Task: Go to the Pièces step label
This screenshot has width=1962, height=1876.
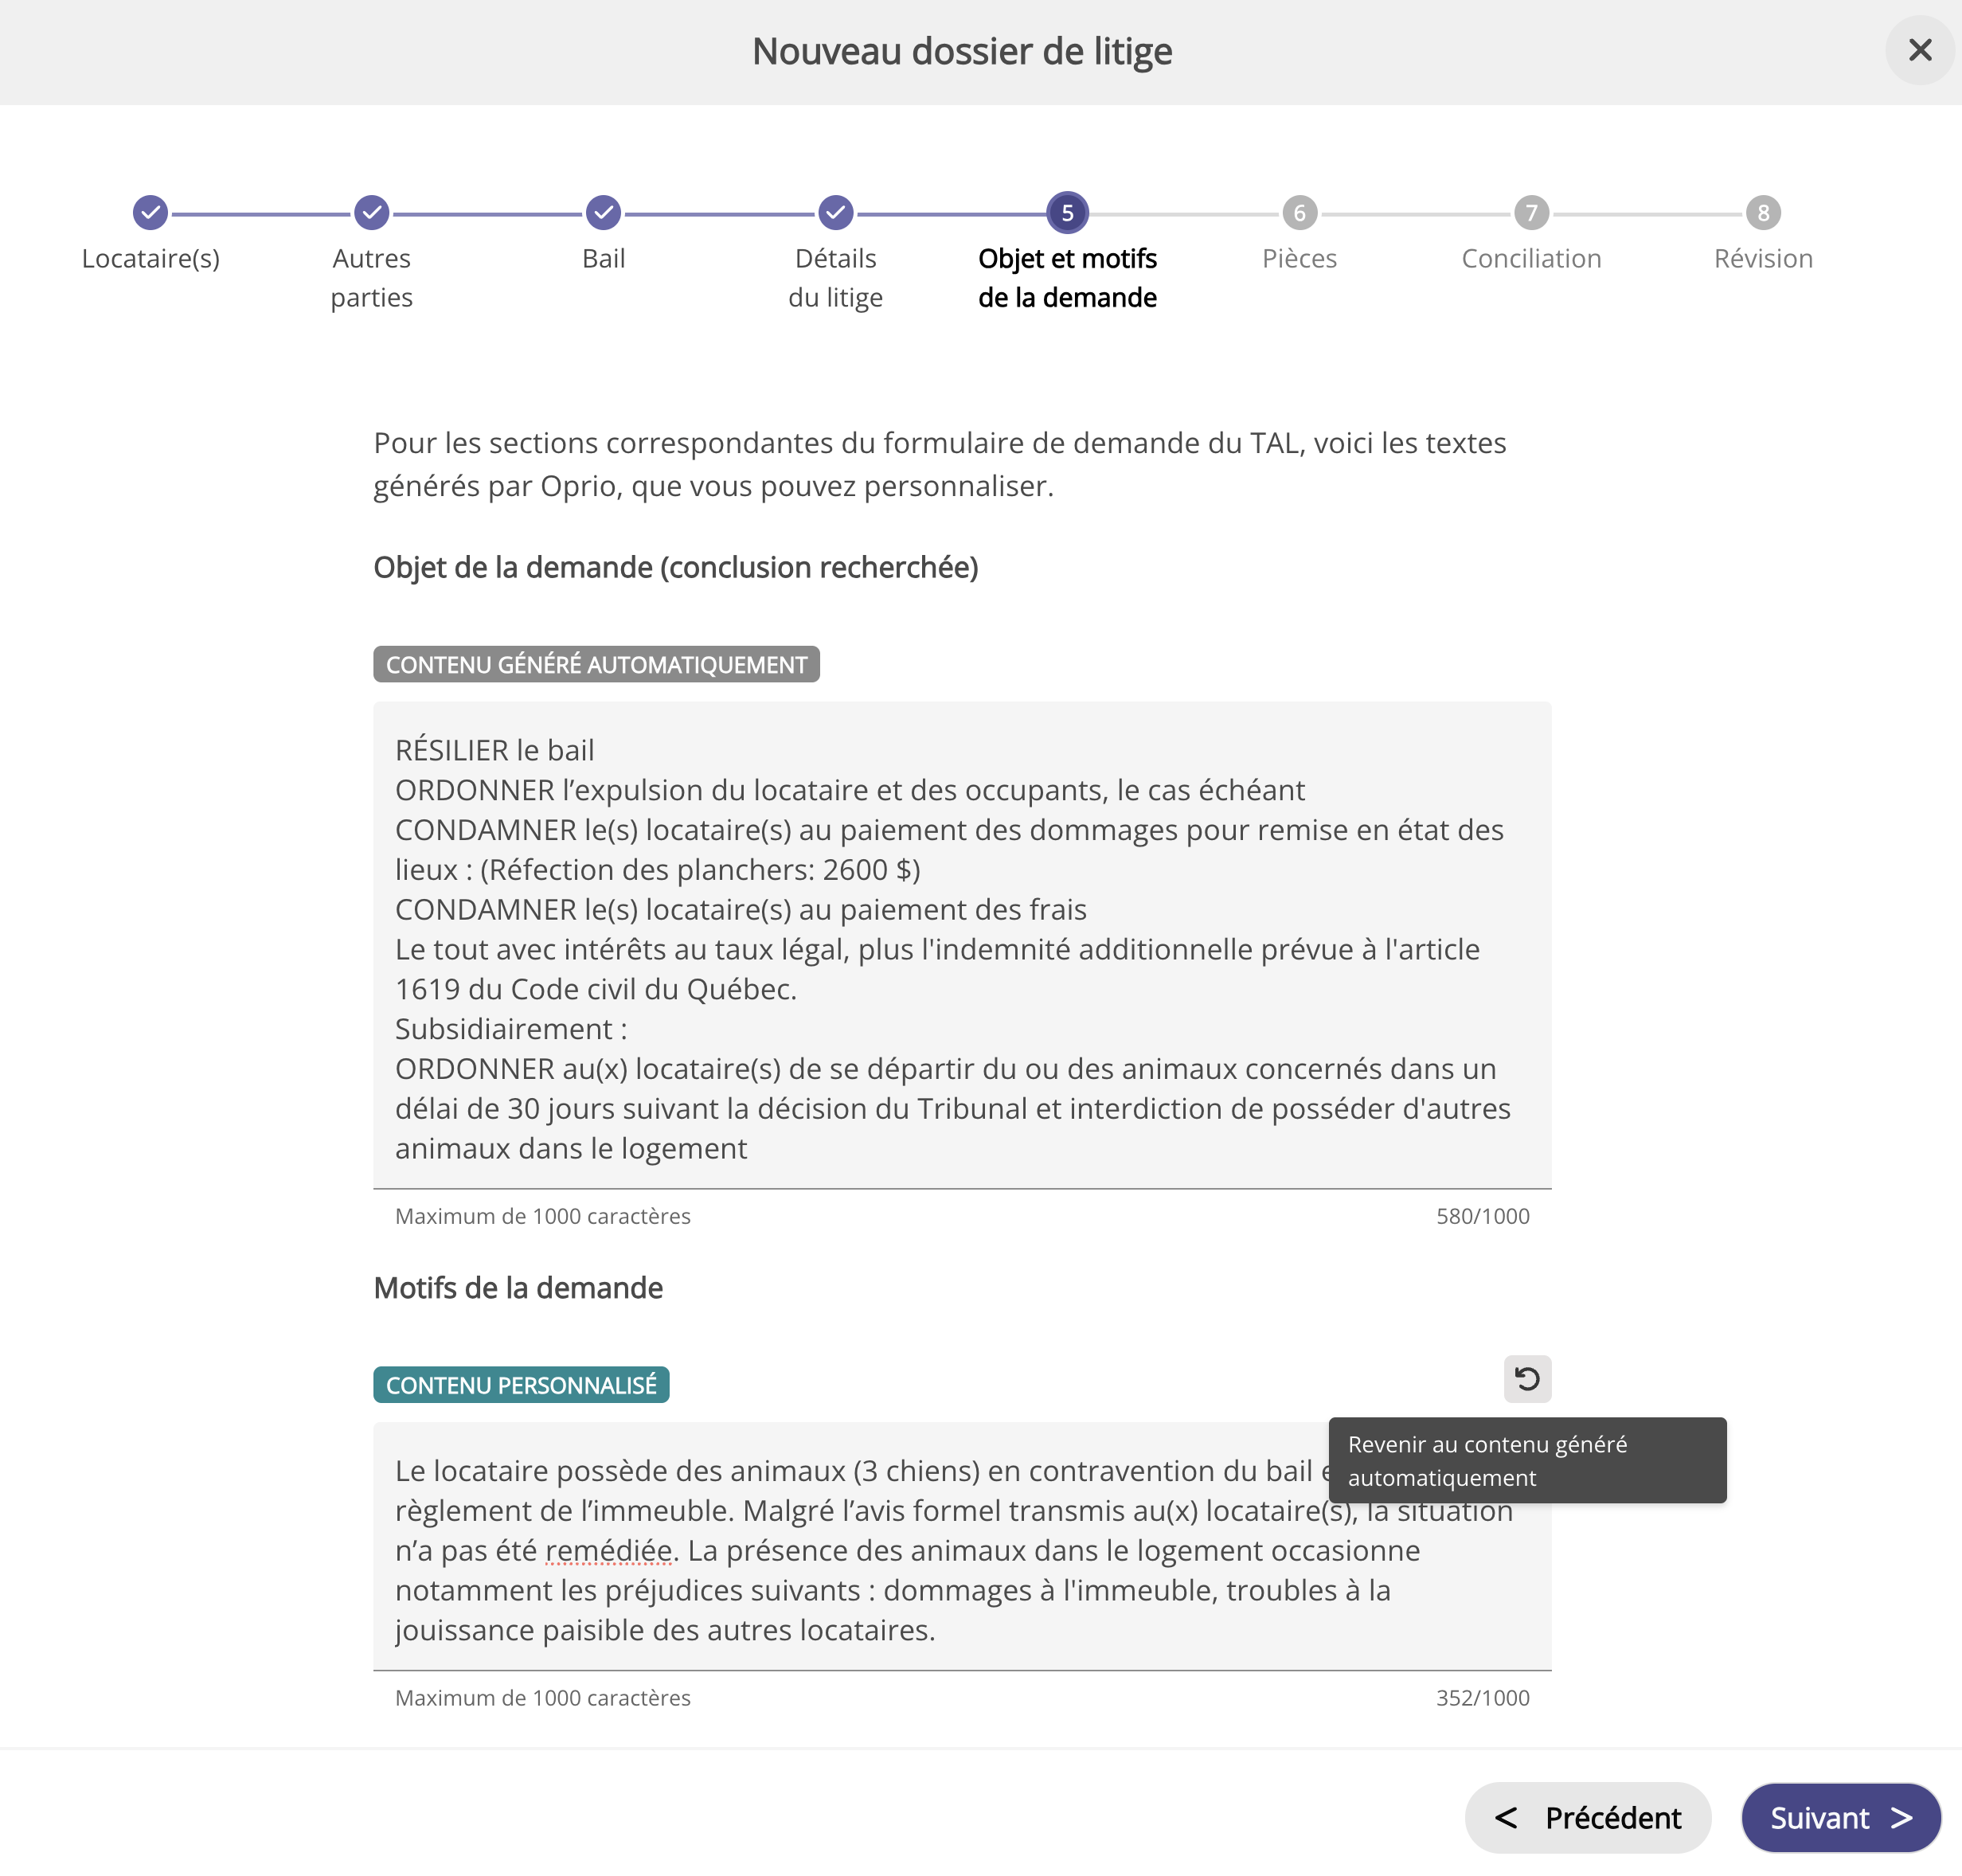Action: pyautogui.click(x=1299, y=259)
